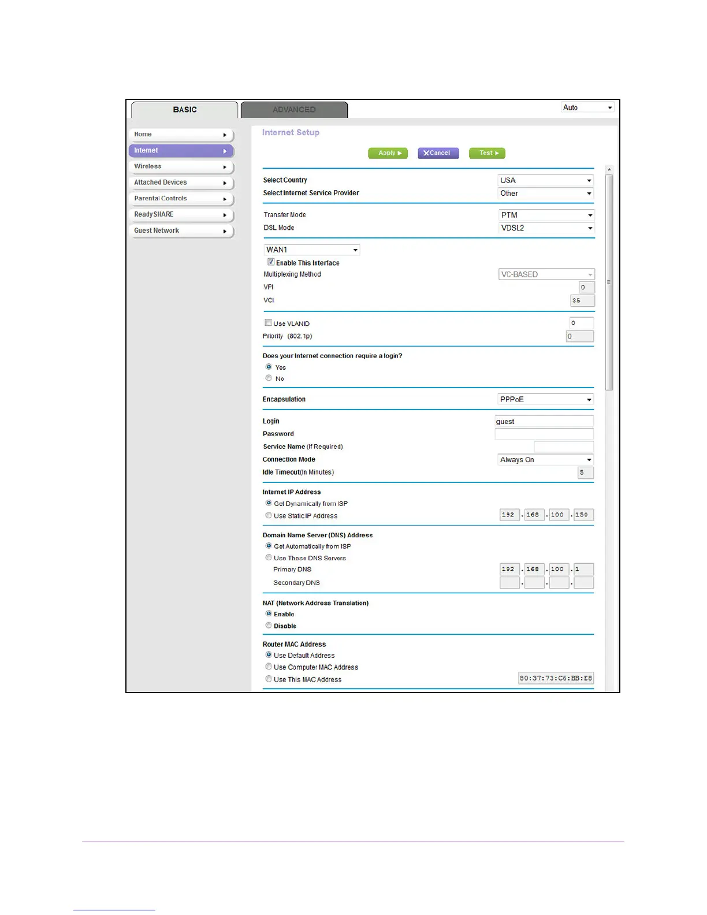Click the MAC address input field
This screenshot has width=707, height=915.
(x=556, y=678)
